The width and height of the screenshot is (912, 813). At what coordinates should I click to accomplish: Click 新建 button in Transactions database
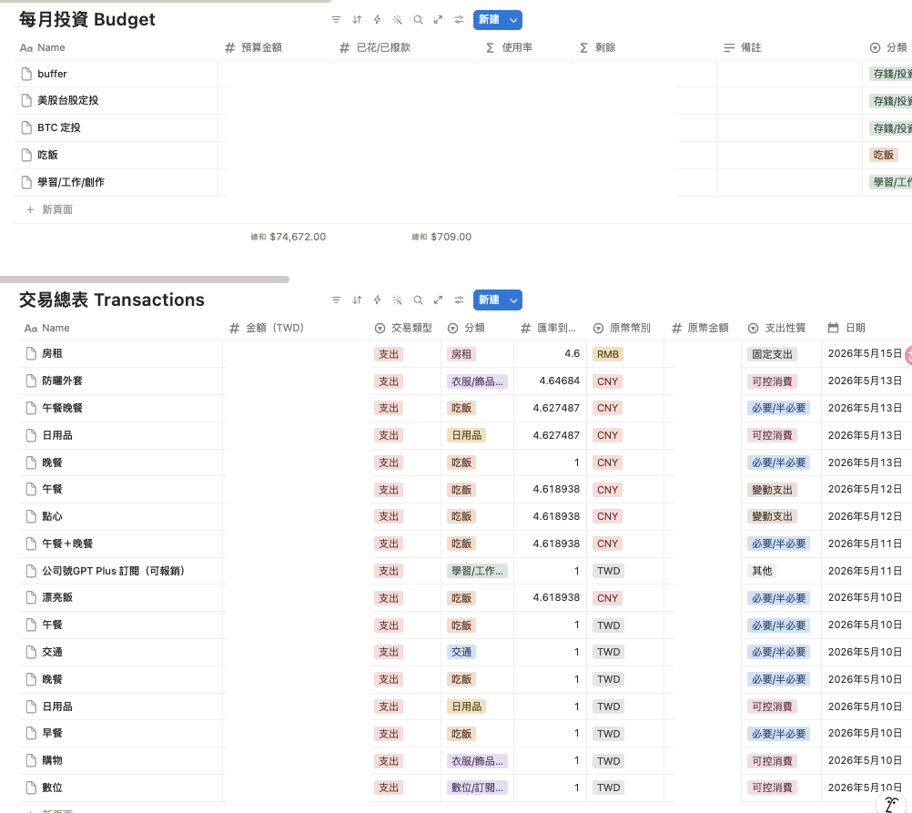click(489, 300)
